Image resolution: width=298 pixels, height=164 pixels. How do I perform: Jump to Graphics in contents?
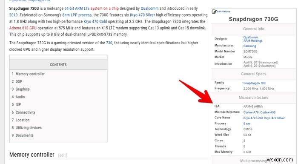pyautogui.click(x=23, y=89)
